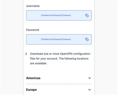Open the Europe section heading
This screenshot has width=118, height=95.
tap(31, 90)
